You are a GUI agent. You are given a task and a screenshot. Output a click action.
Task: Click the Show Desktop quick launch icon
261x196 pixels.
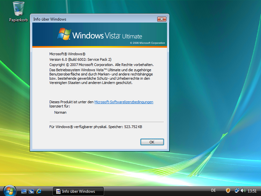(x=24, y=191)
